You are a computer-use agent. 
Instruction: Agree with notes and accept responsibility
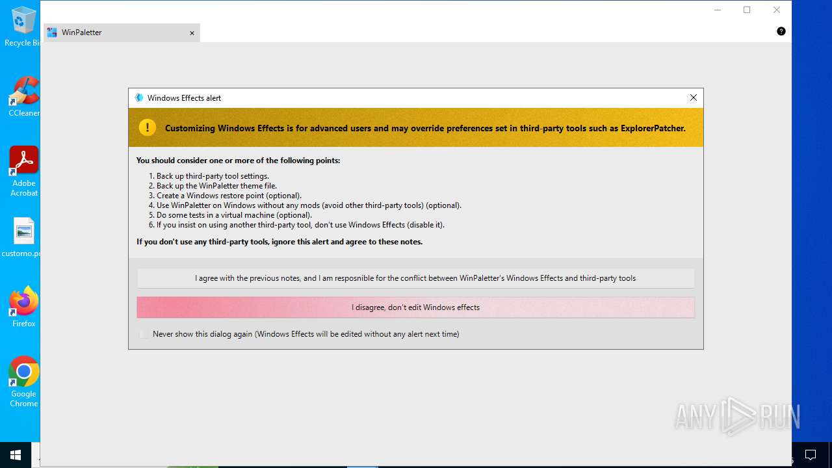415,278
